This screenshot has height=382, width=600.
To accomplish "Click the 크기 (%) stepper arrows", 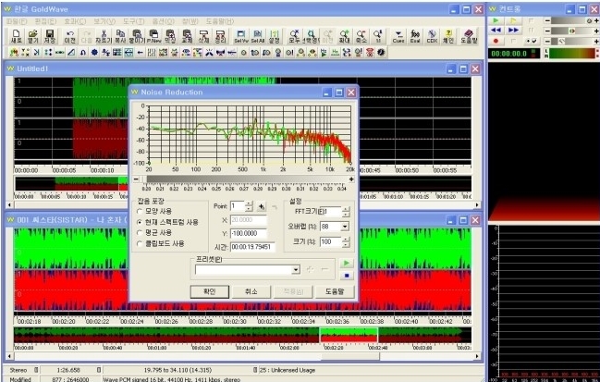I will [x=346, y=242].
